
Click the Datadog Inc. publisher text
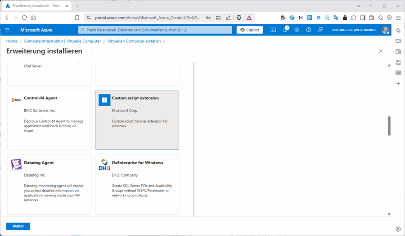[x=35, y=175]
